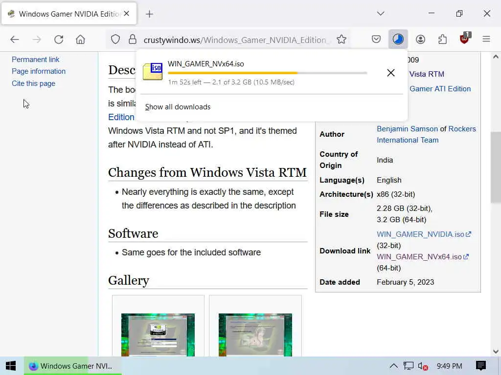This screenshot has width=501, height=375.
Task: Open the Permanent link
Action: (x=35, y=60)
